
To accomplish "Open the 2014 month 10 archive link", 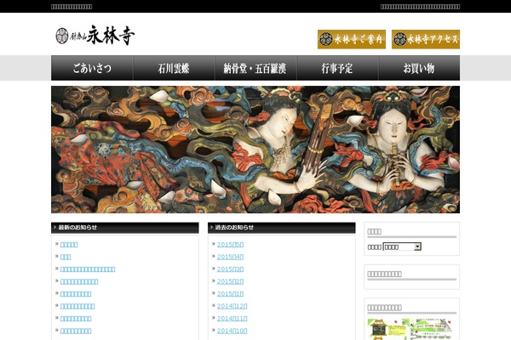I will click(x=232, y=331).
